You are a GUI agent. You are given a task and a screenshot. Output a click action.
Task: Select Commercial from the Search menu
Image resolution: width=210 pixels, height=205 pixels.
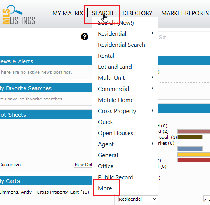coord(113,89)
